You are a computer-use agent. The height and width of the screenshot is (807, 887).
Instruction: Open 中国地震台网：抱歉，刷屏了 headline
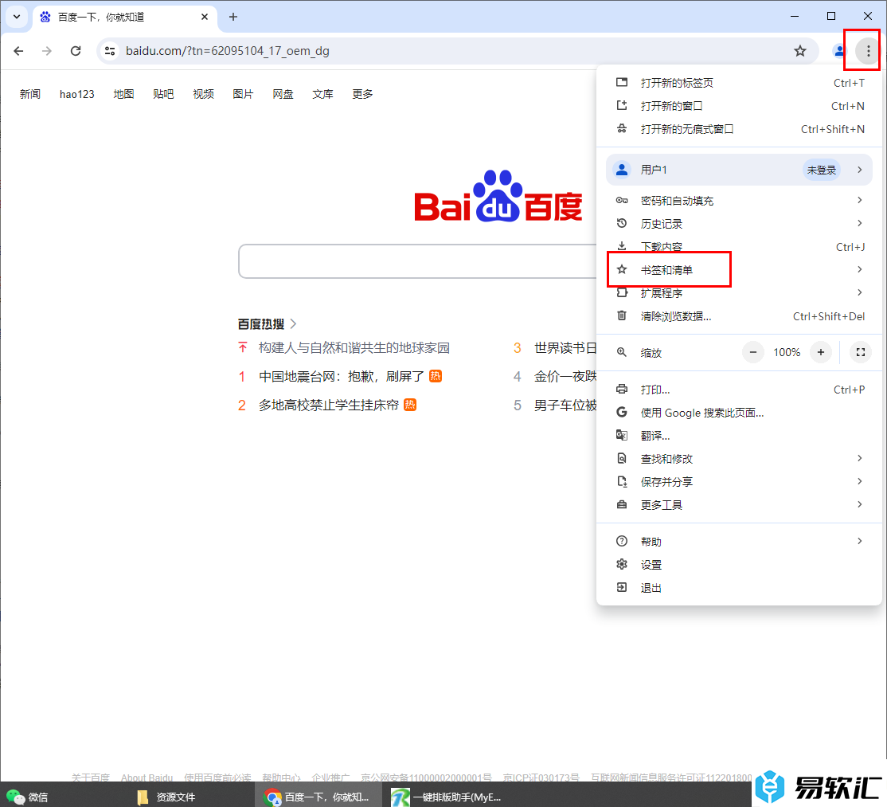click(341, 376)
